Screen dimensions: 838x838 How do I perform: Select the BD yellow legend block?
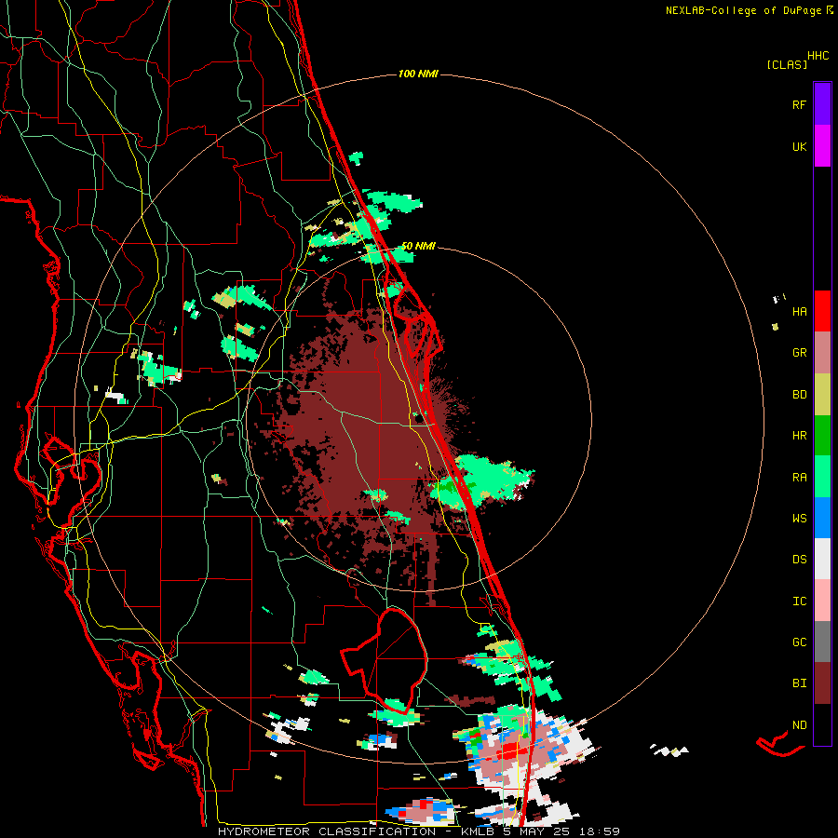(822, 395)
